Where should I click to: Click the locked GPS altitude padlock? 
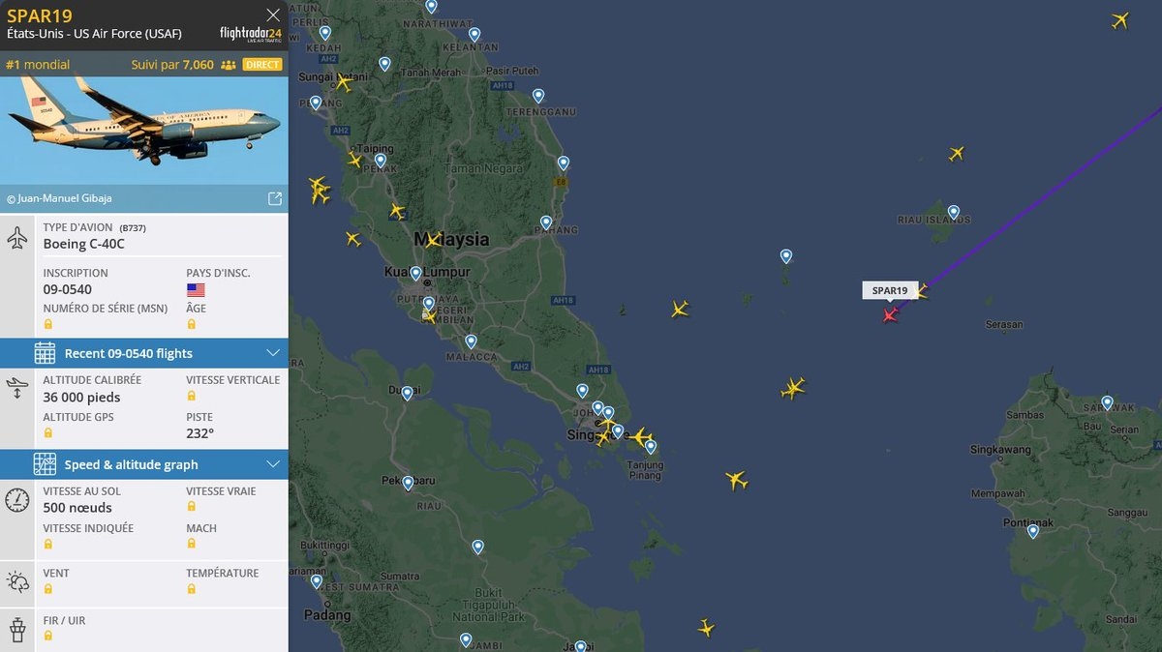(x=47, y=432)
